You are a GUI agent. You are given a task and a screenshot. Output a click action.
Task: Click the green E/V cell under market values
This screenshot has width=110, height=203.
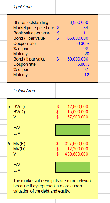[x=72, y=164]
